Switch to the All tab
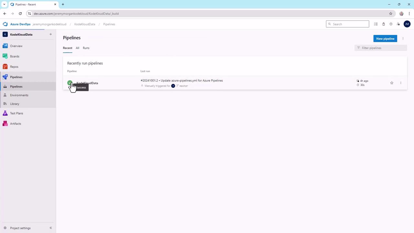The image size is (414, 233). [77, 48]
